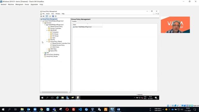Select Group Policy Results in the tree
This screenshot has width=199, height=112.
pos(52,56)
